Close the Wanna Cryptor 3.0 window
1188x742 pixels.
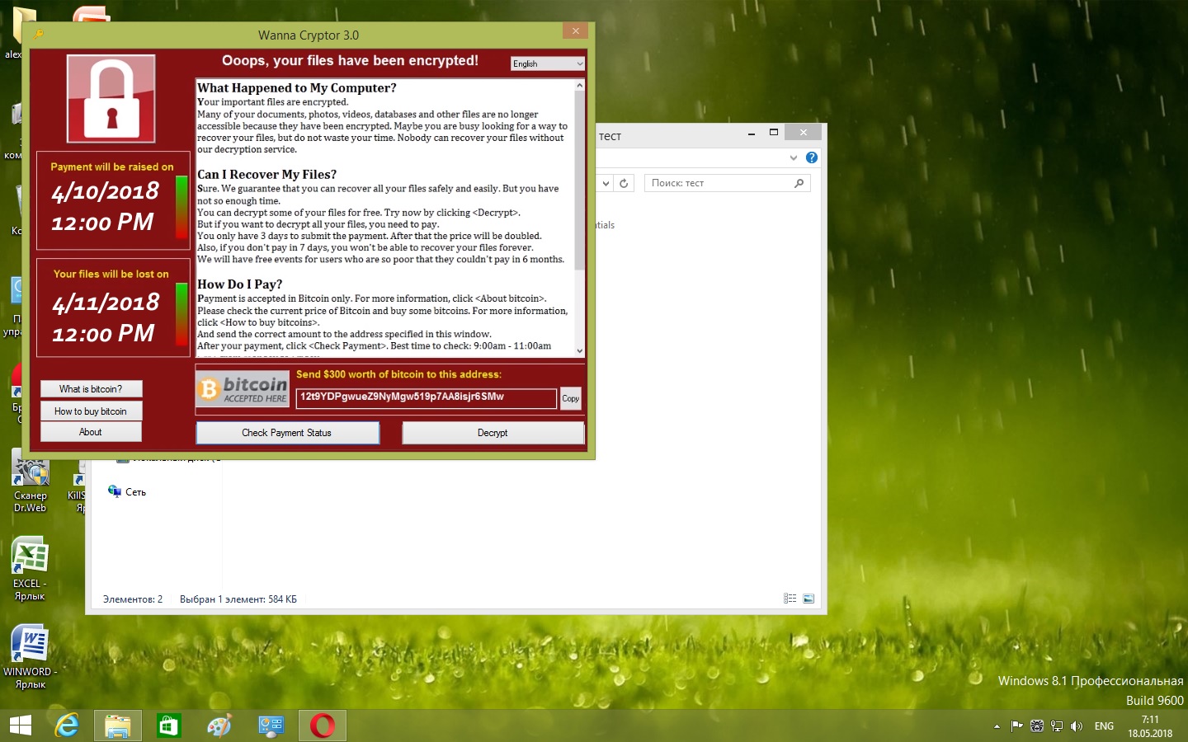(x=576, y=31)
